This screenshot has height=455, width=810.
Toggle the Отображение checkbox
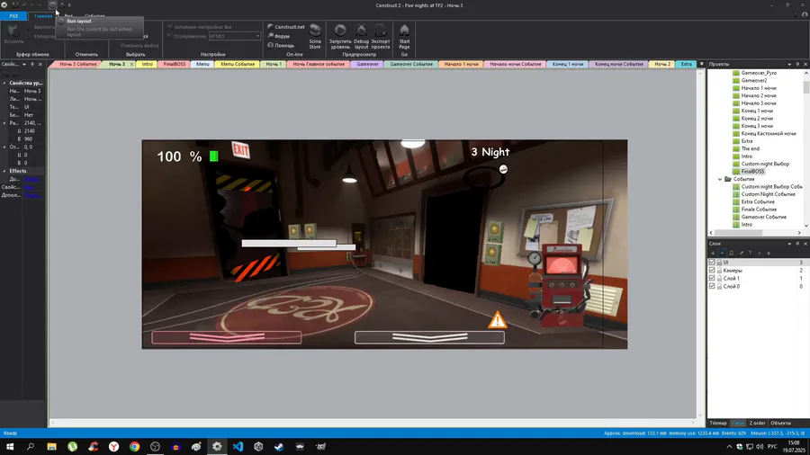(170, 36)
